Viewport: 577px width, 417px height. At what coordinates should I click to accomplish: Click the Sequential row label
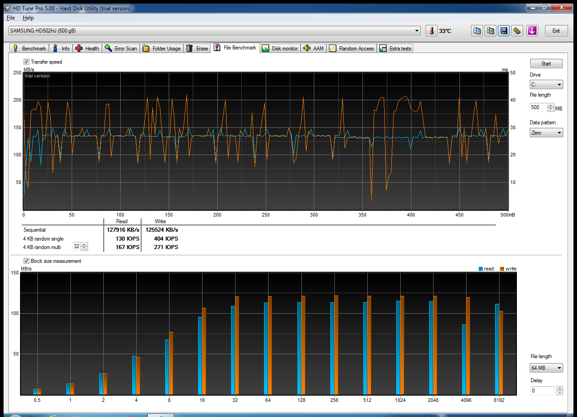pyautogui.click(x=35, y=230)
